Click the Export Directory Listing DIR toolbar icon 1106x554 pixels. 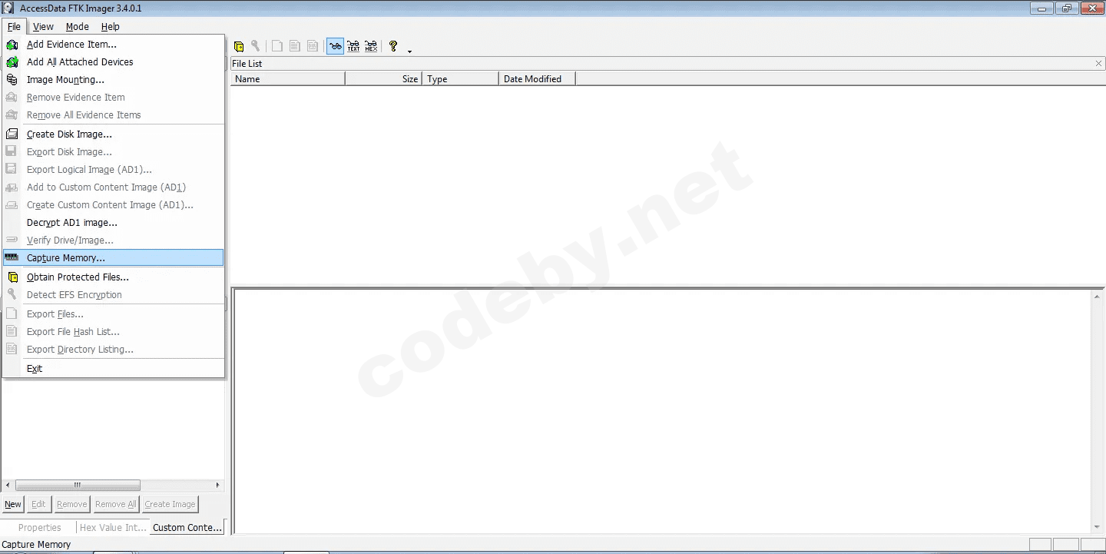pos(313,46)
